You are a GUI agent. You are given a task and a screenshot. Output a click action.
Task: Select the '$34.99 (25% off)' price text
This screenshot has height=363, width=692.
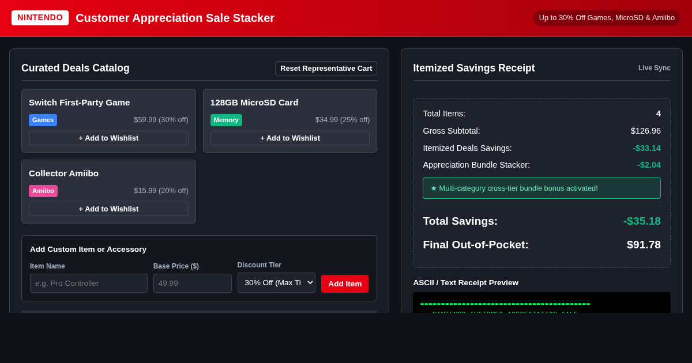tap(343, 120)
